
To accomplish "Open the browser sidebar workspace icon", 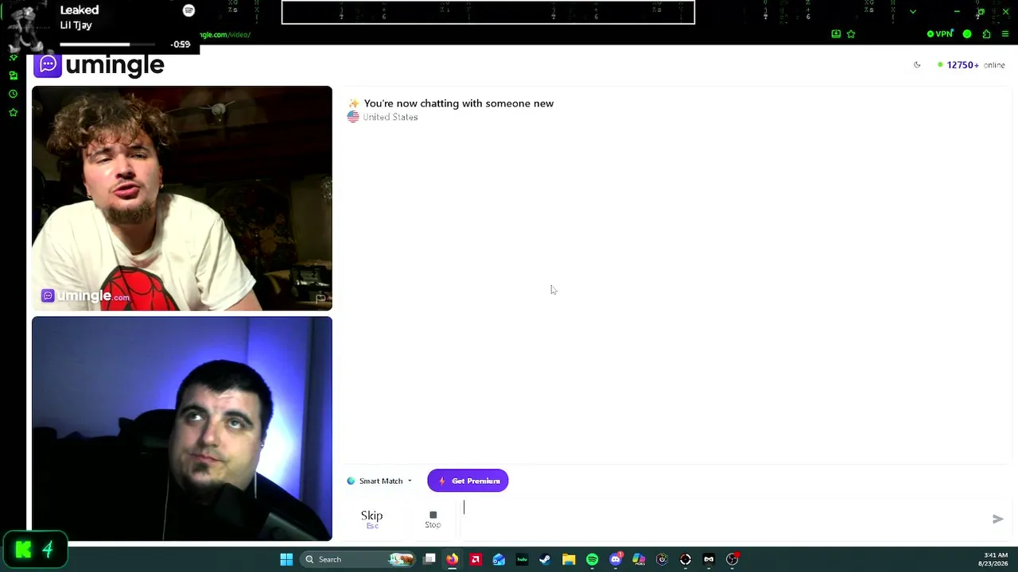I will point(13,75).
